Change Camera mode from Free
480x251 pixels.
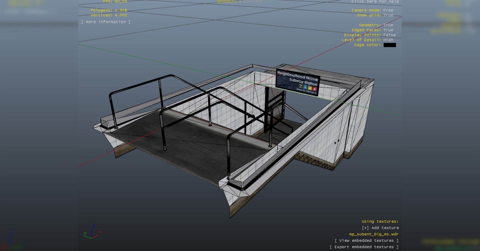coord(388,10)
